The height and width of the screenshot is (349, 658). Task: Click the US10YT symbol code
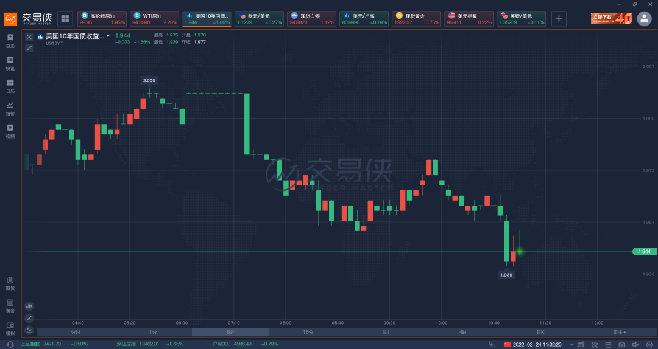pyautogui.click(x=55, y=44)
